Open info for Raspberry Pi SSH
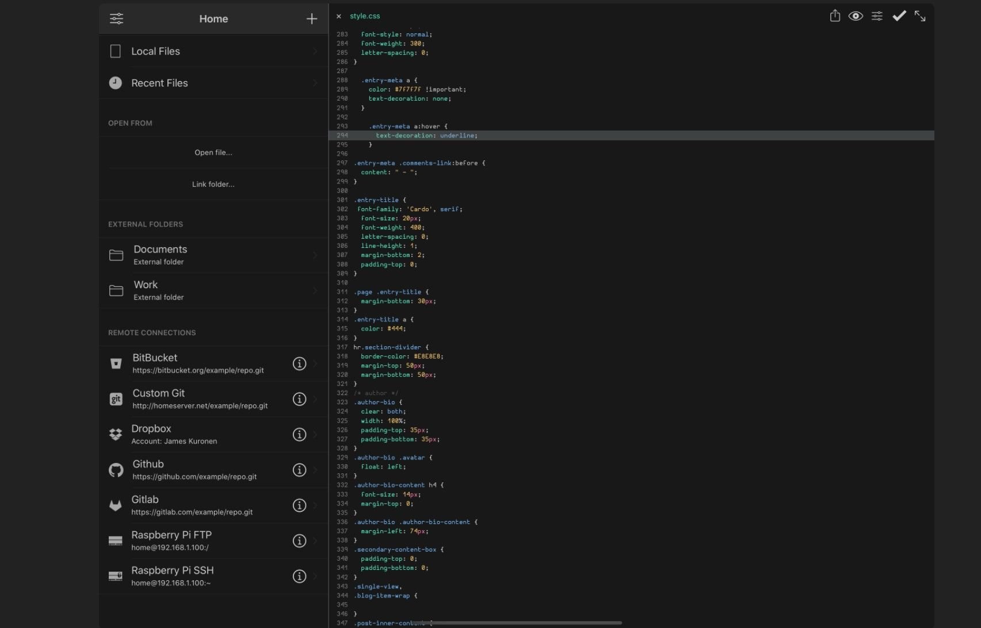Screen dimensions: 981x628 (299, 576)
